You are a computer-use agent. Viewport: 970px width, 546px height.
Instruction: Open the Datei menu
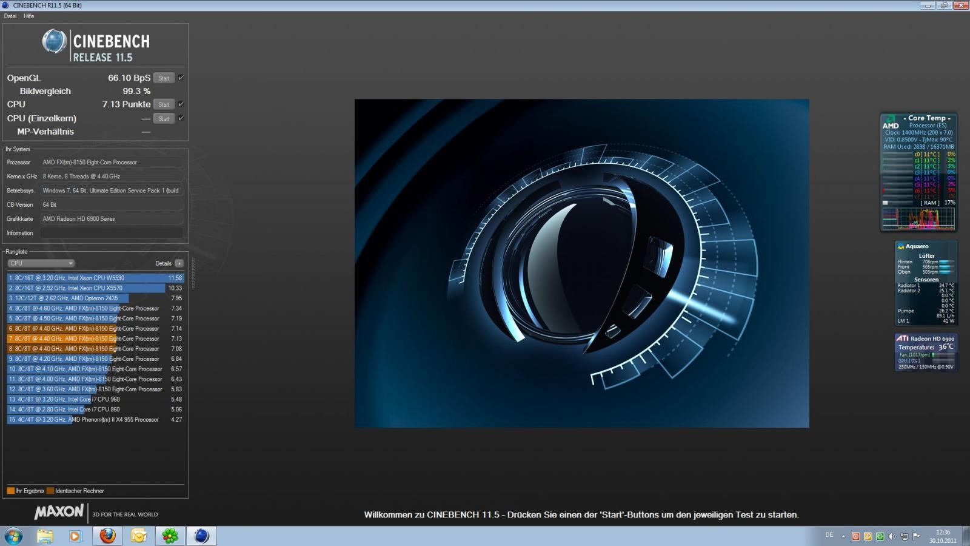tap(10, 16)
